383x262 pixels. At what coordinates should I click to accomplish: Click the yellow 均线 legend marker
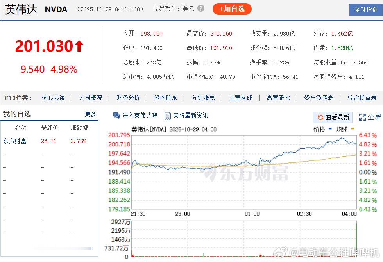point(353,128)
